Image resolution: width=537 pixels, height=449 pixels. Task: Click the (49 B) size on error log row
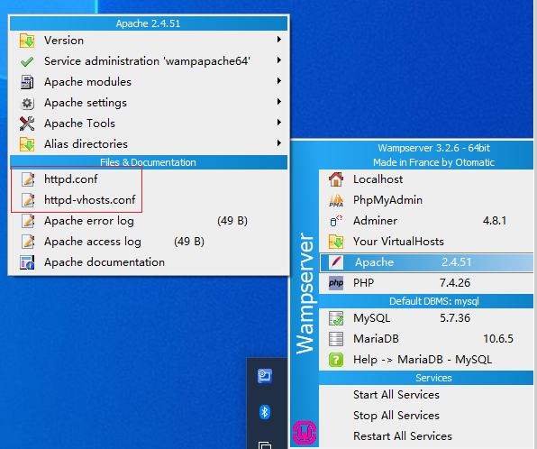232,221
